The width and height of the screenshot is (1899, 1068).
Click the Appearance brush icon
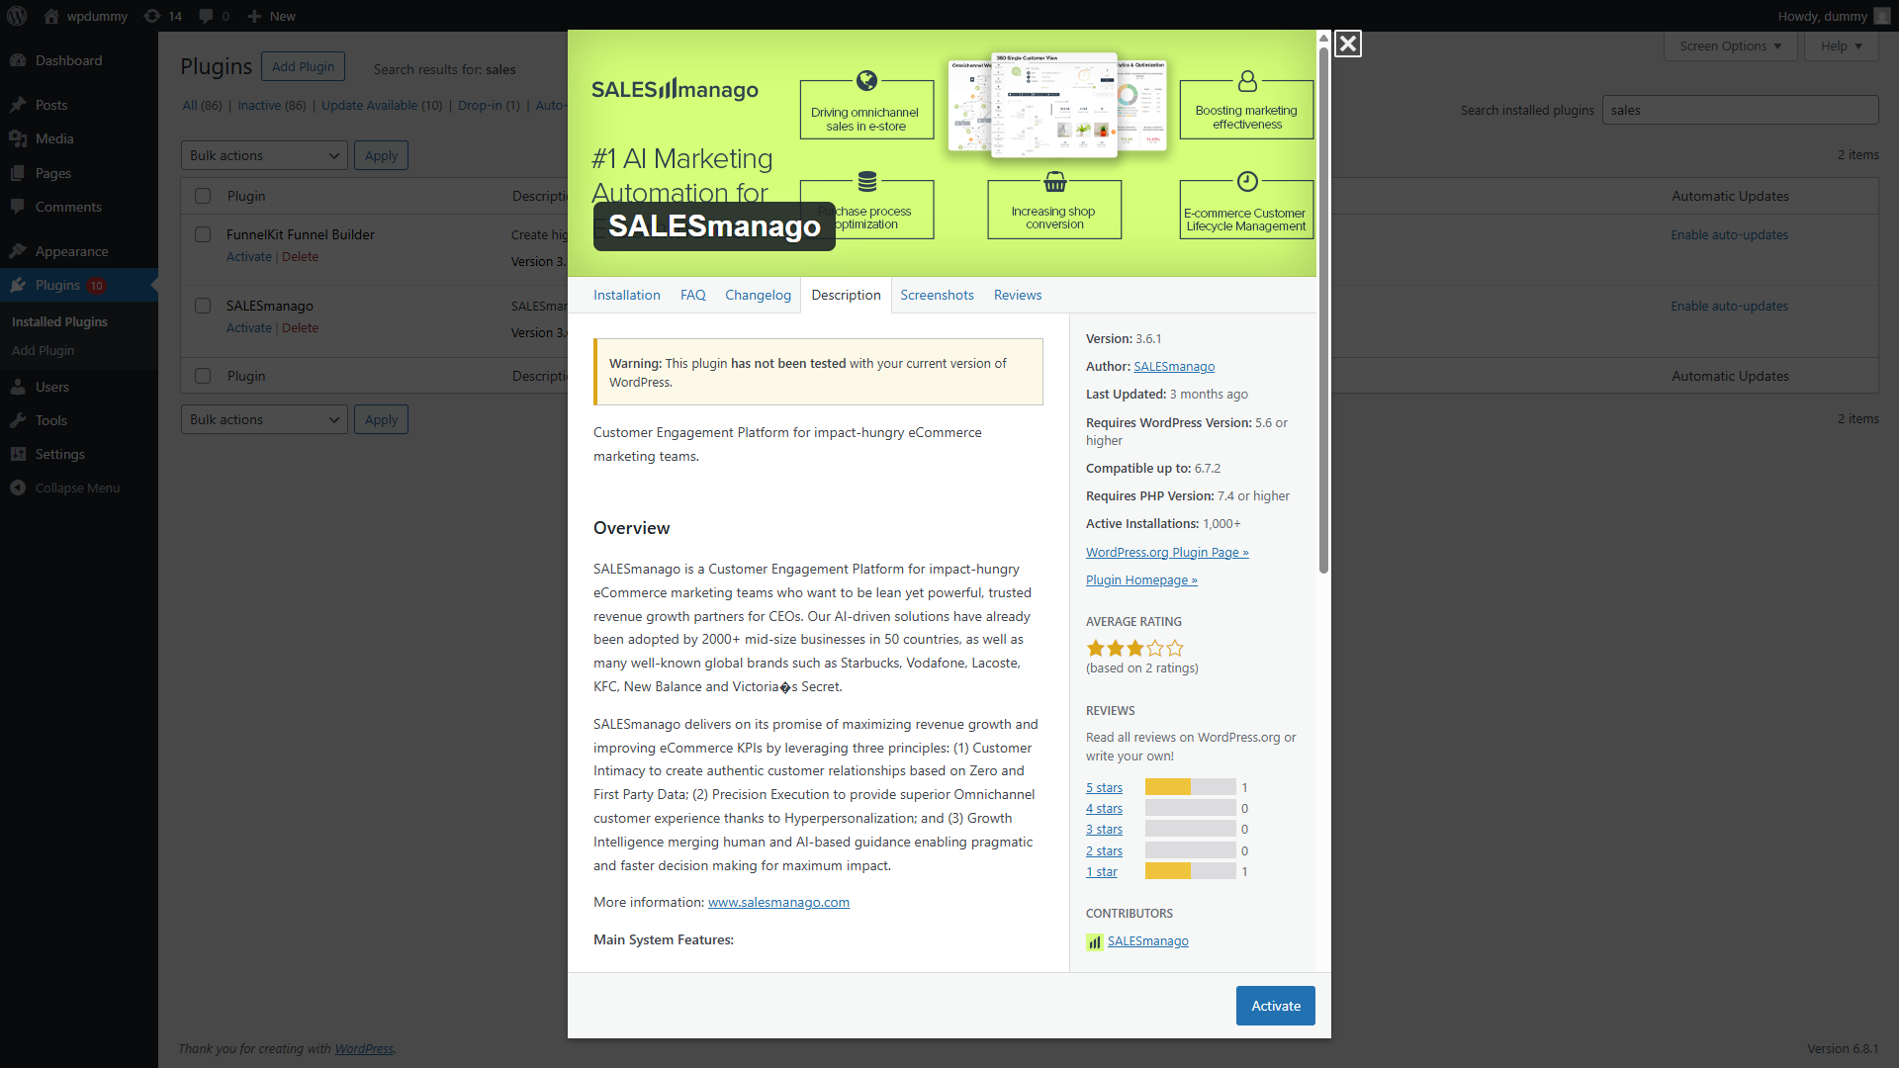[18, 251]
